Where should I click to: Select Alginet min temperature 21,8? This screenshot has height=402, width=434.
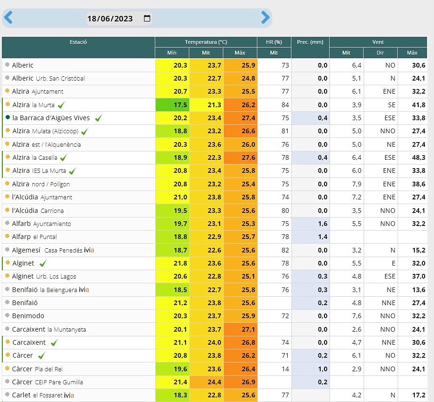coord(172,263)
